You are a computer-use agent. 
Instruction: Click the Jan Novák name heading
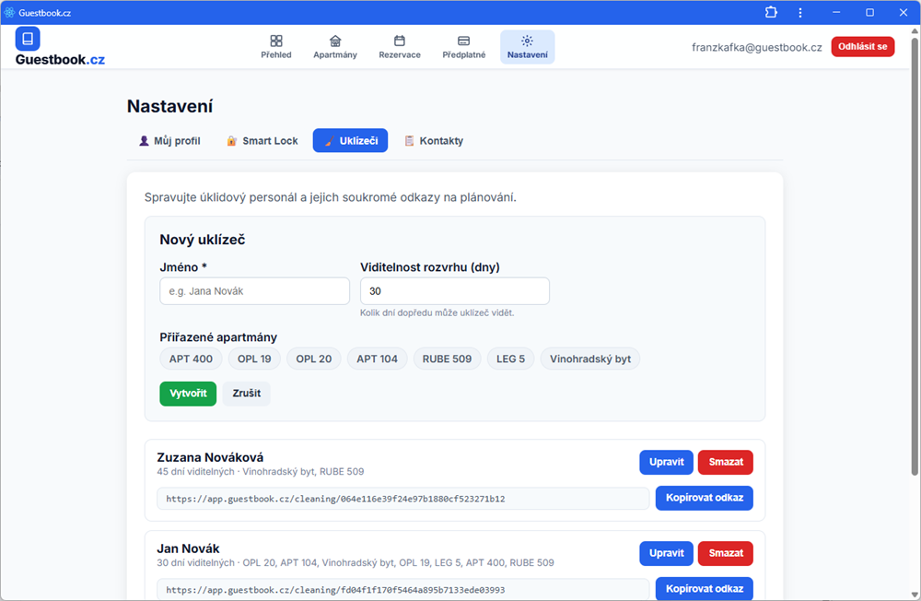(x=188, y=548)
